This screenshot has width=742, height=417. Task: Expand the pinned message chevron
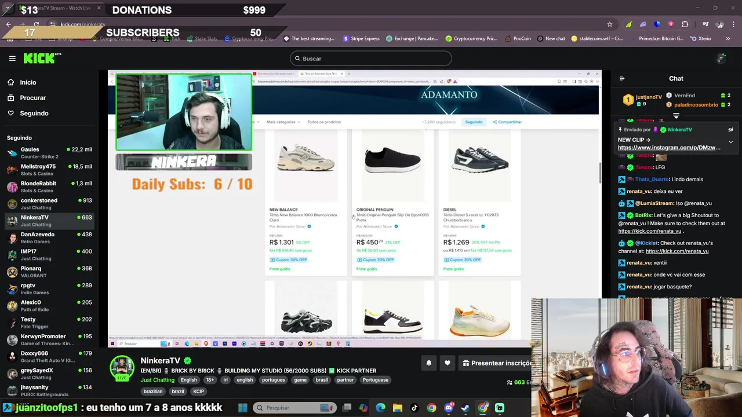[x=730, y=142]
